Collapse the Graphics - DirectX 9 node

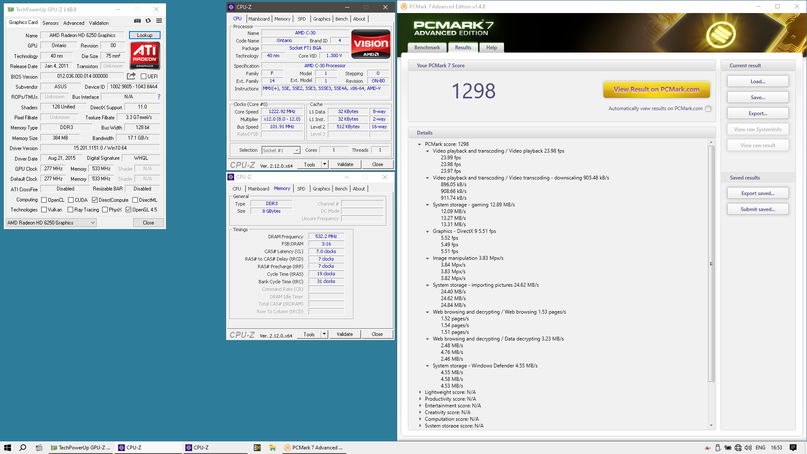(x=427, y=231)
